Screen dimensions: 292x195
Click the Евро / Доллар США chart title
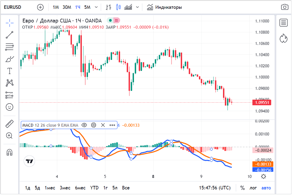[x=62, y=21]
